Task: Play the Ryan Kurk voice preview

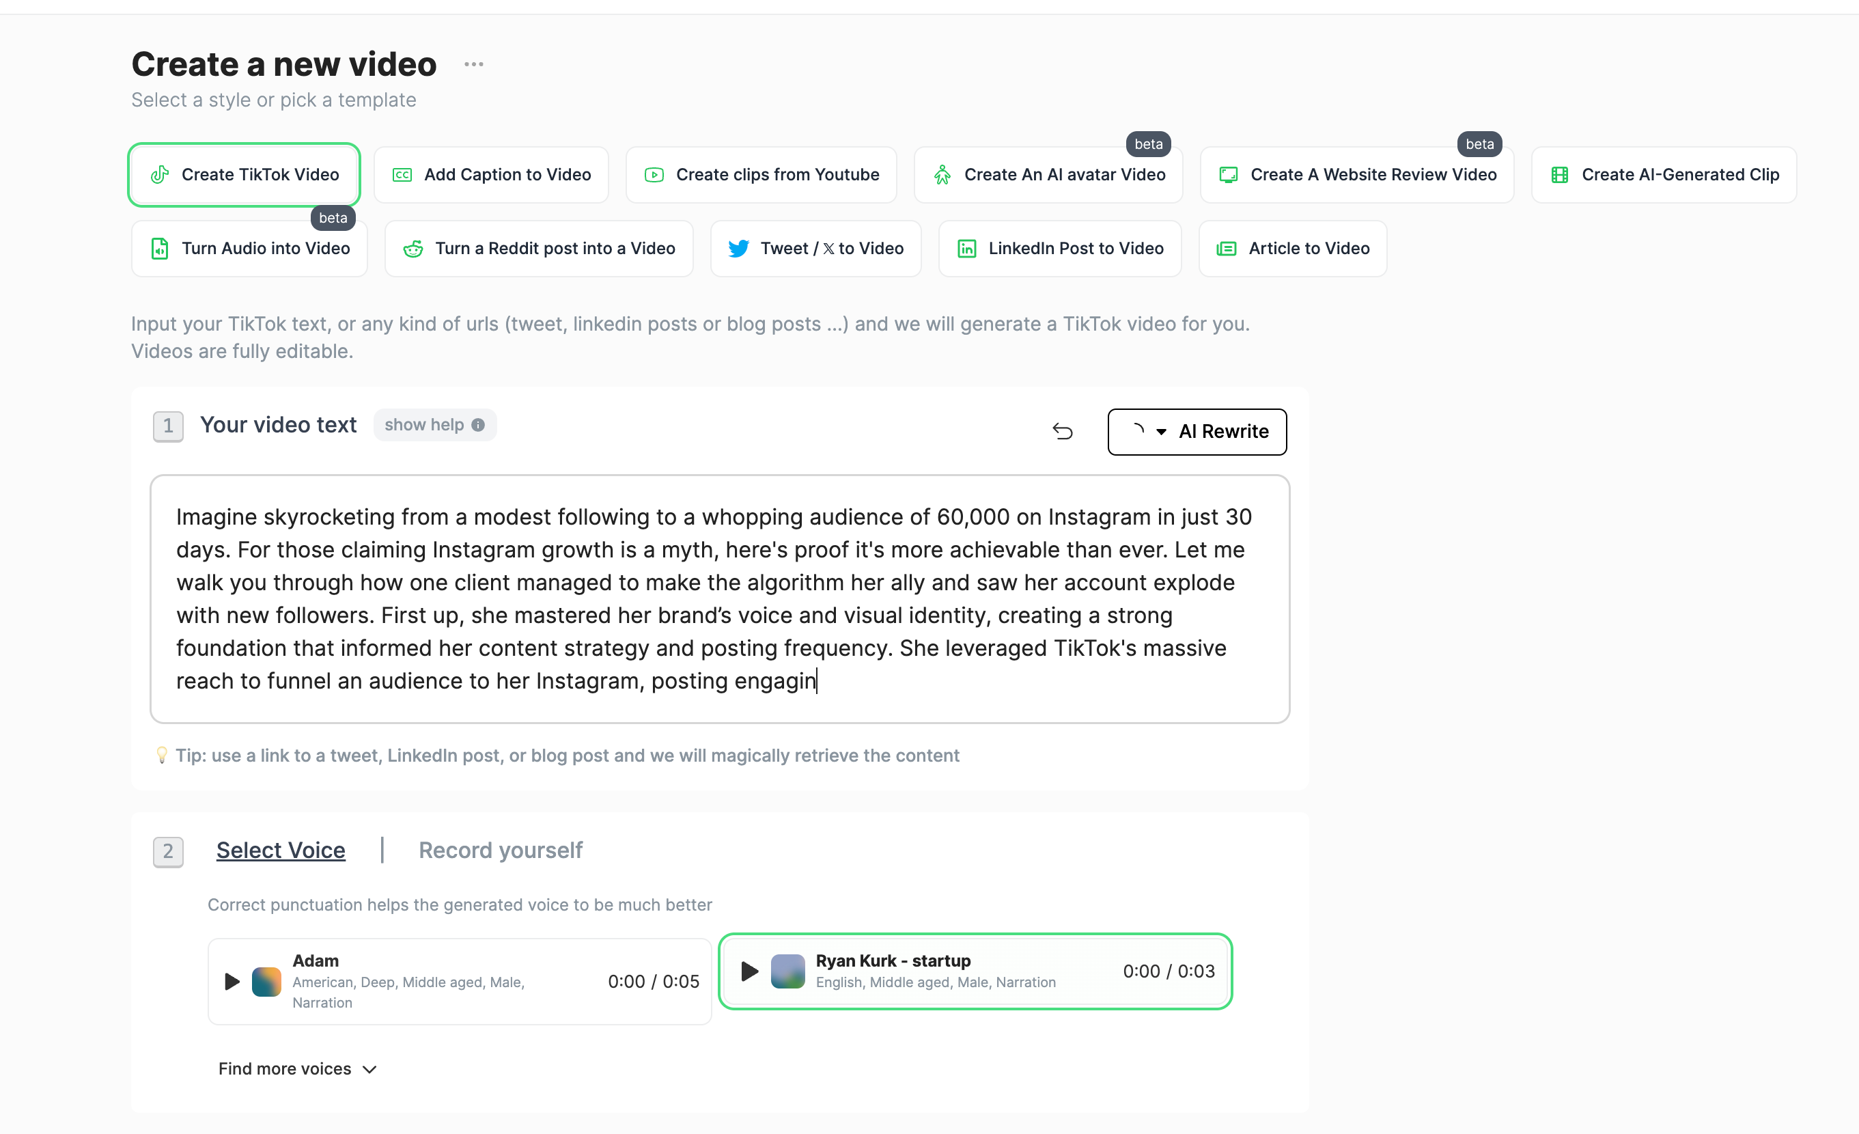Action: 749,971
